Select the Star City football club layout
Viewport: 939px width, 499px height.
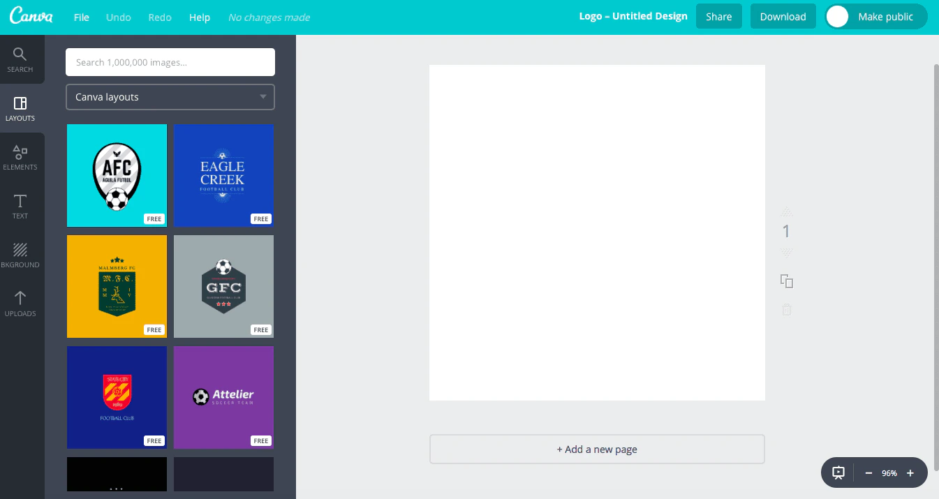tap(117, 397)
